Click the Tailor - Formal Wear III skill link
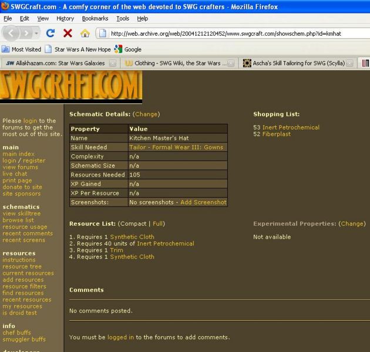The width and height of the screenshot is (370, 352). click(x=176, y=147)
